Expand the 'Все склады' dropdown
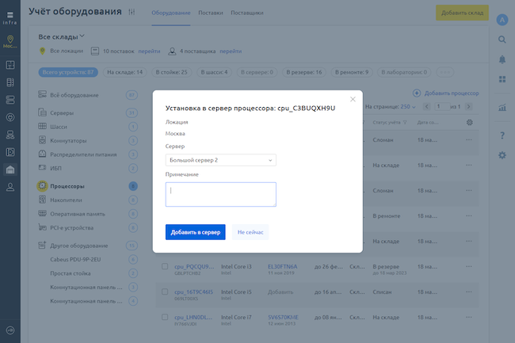Viewport: 515px width, 343px height. pyautogui.click(x=62, y=36)
